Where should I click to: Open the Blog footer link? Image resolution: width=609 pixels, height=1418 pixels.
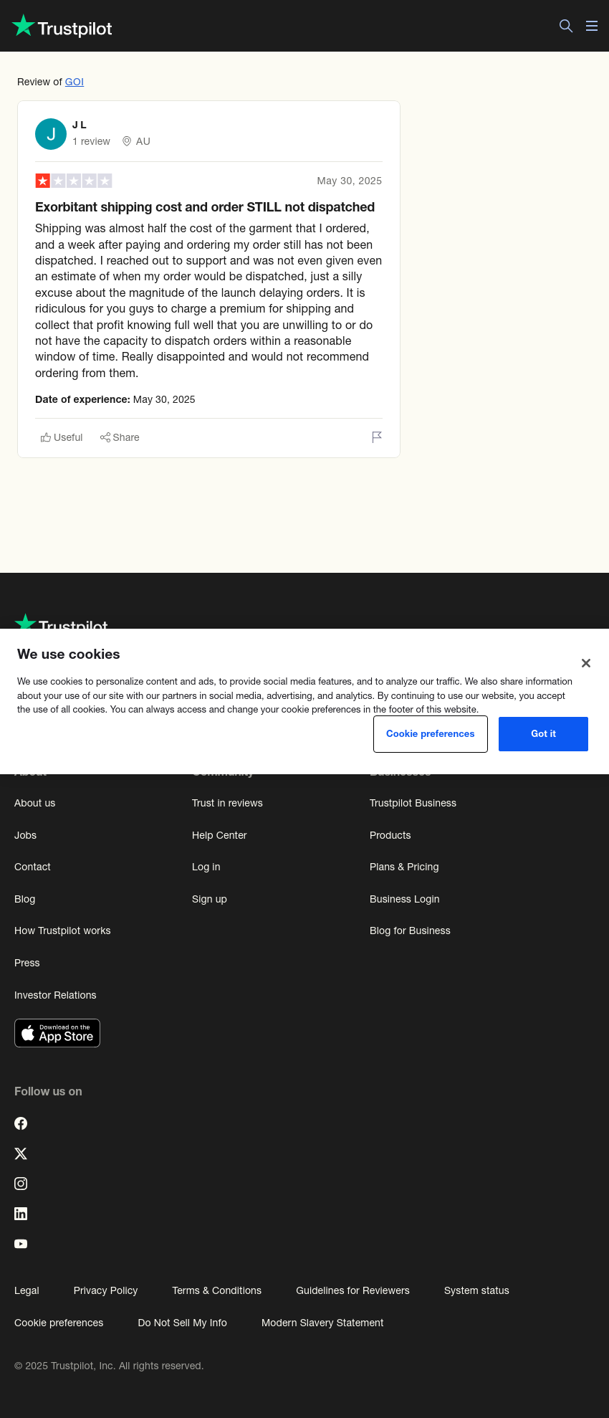[x=24, y=899]
